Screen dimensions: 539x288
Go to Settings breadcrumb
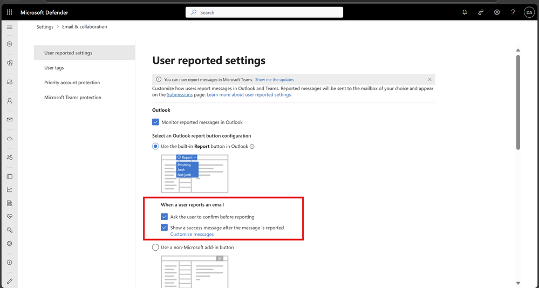point(45,27)
